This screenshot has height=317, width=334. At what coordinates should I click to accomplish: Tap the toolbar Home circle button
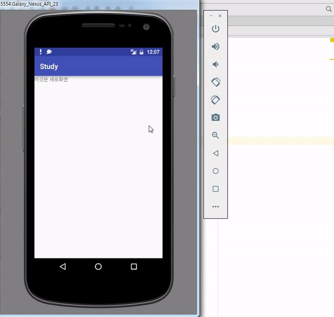215,171
